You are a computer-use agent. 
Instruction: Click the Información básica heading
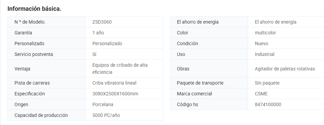pos(34,9)
